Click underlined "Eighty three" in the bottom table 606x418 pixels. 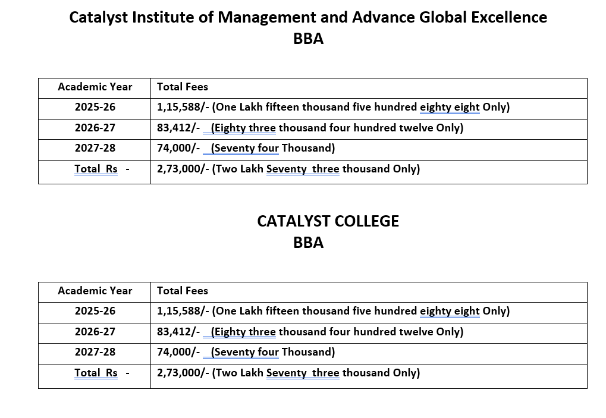[244, 332]
